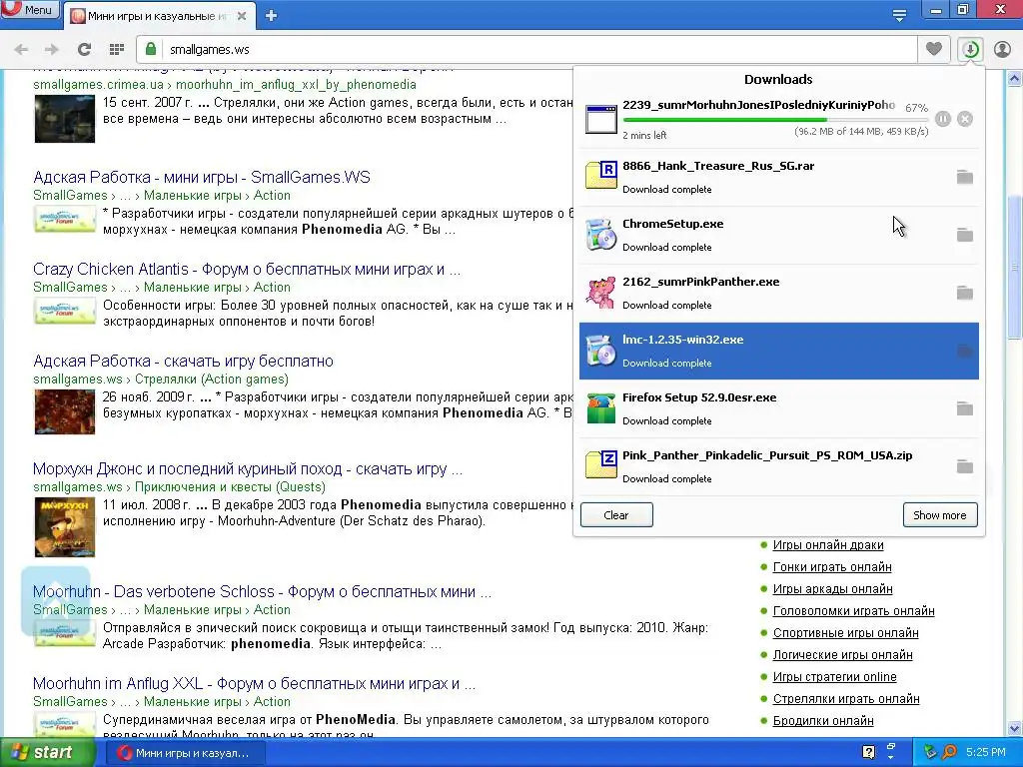Viewport: 1023px width, 767px height.
Task: Open folder for 8866_Hank_Treasure_Rus_SG.rar
Action: point(964,177)
